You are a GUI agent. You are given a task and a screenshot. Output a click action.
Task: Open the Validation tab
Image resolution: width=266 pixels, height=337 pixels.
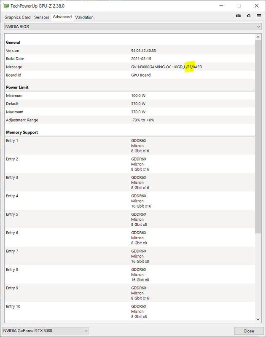pos(84,17)
